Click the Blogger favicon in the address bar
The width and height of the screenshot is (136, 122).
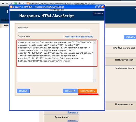tap(28, 4)
